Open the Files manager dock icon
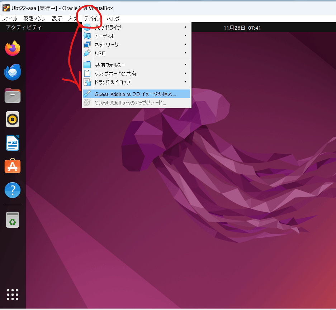Image resolution: width=336 pixels, height=310 pixels. point(13,96)
